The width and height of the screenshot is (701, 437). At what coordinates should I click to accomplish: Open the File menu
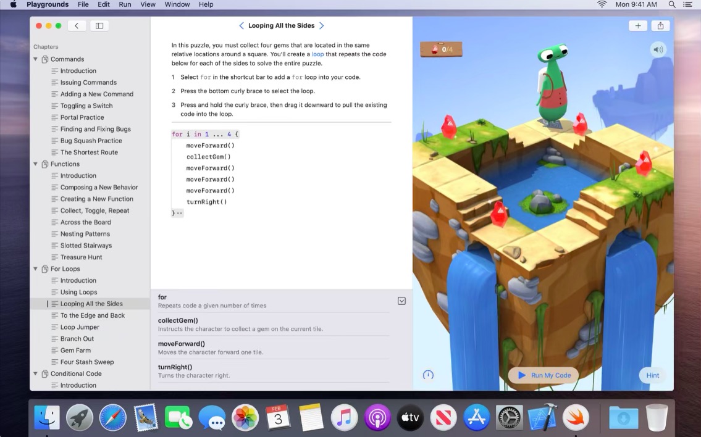point(83,4)
